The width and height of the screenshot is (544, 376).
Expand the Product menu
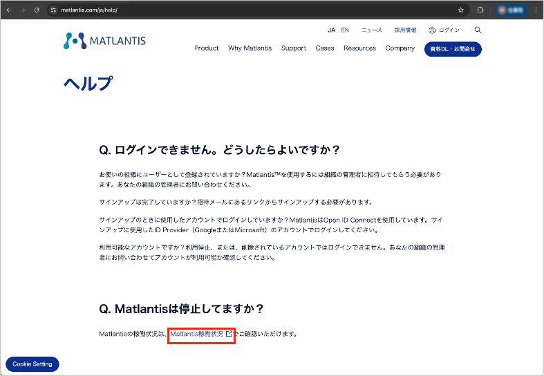click(x=206, y=48)
